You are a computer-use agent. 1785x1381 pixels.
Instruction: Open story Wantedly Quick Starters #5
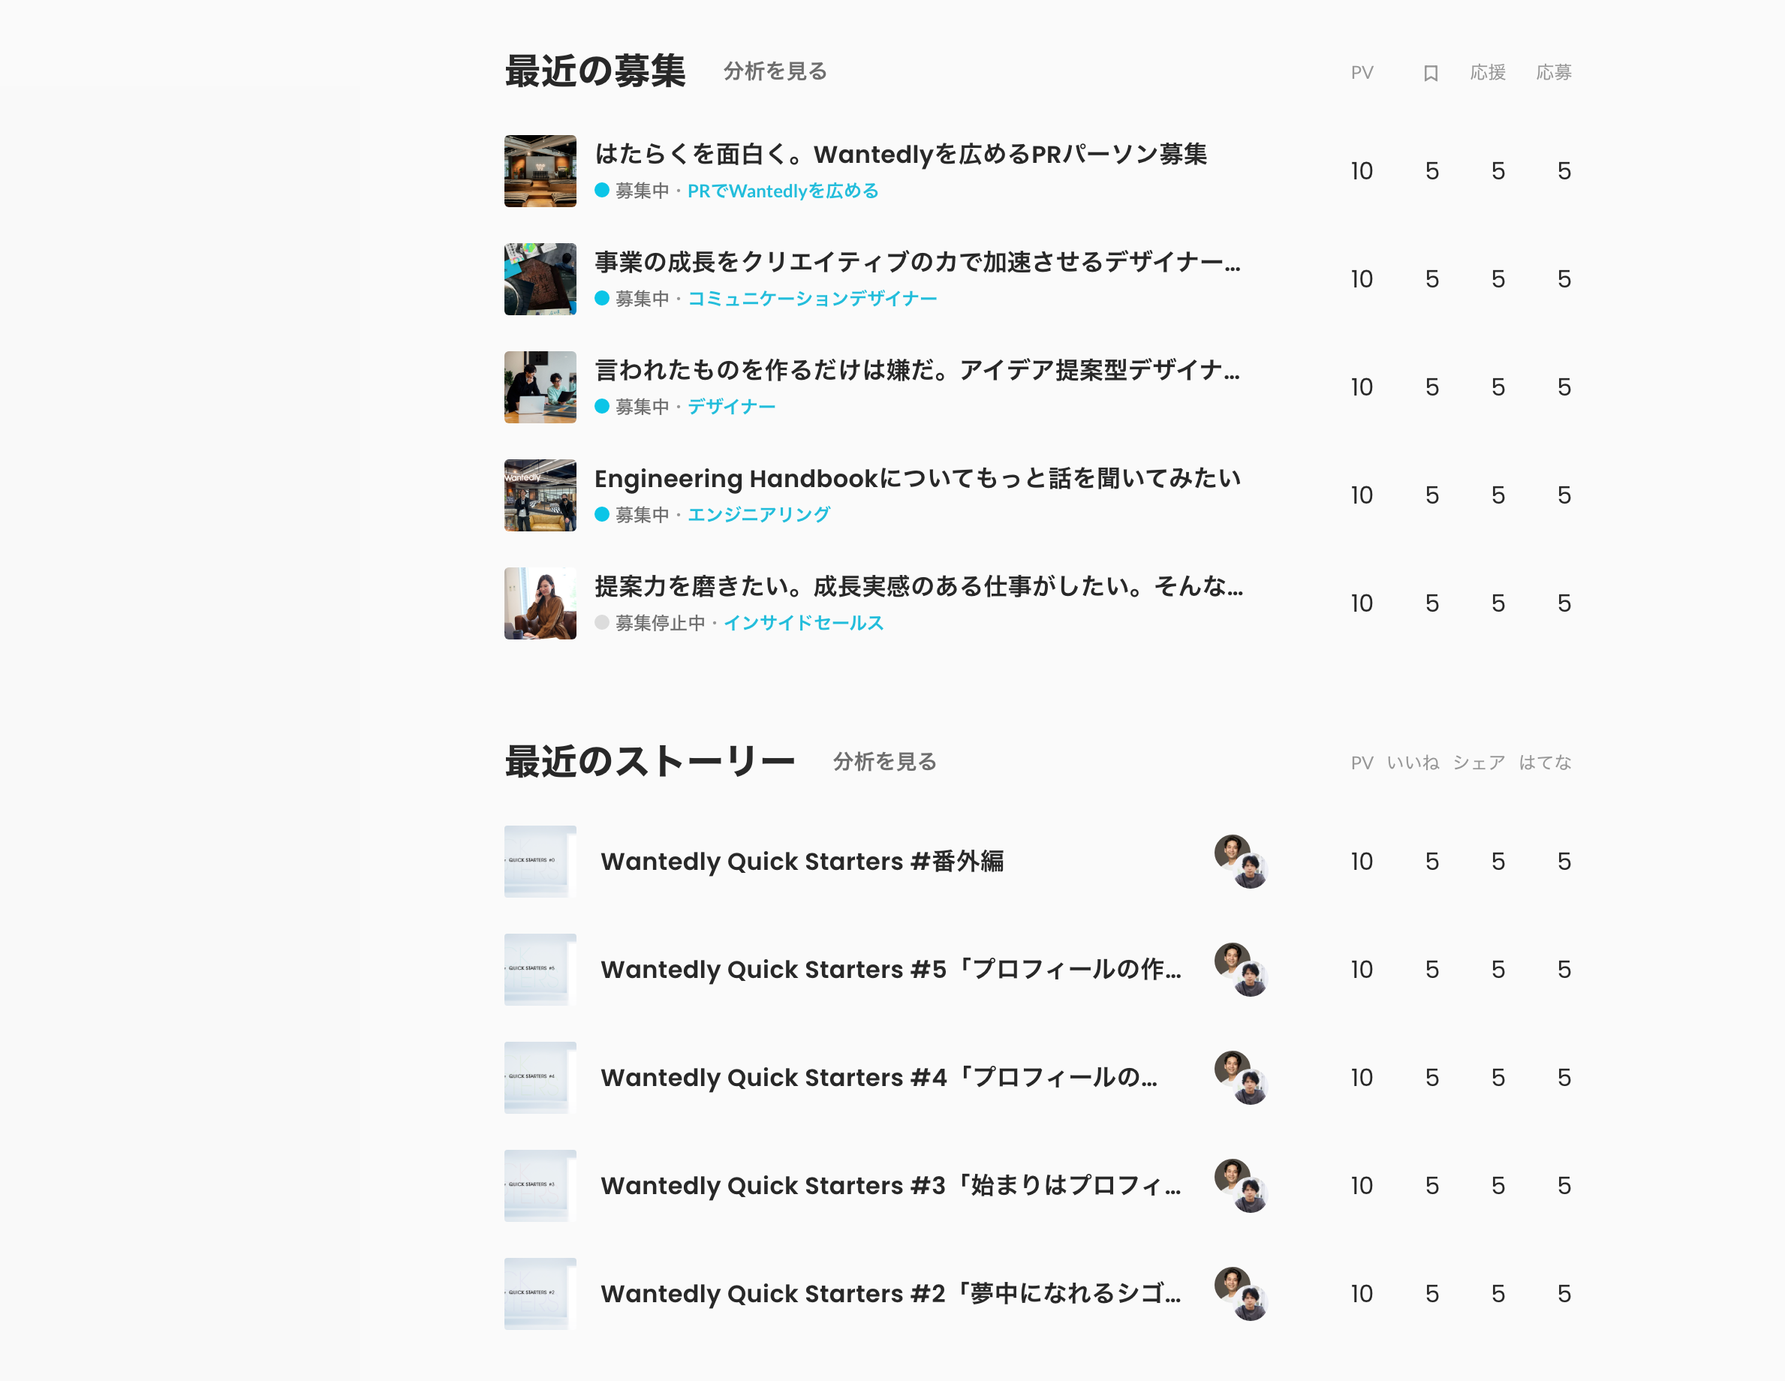click(891, 969)
